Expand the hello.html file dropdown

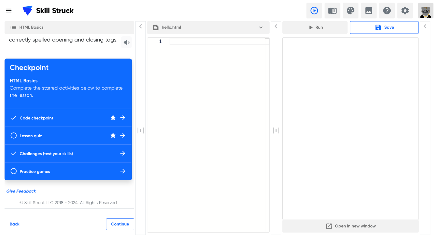tap(261, 27)
